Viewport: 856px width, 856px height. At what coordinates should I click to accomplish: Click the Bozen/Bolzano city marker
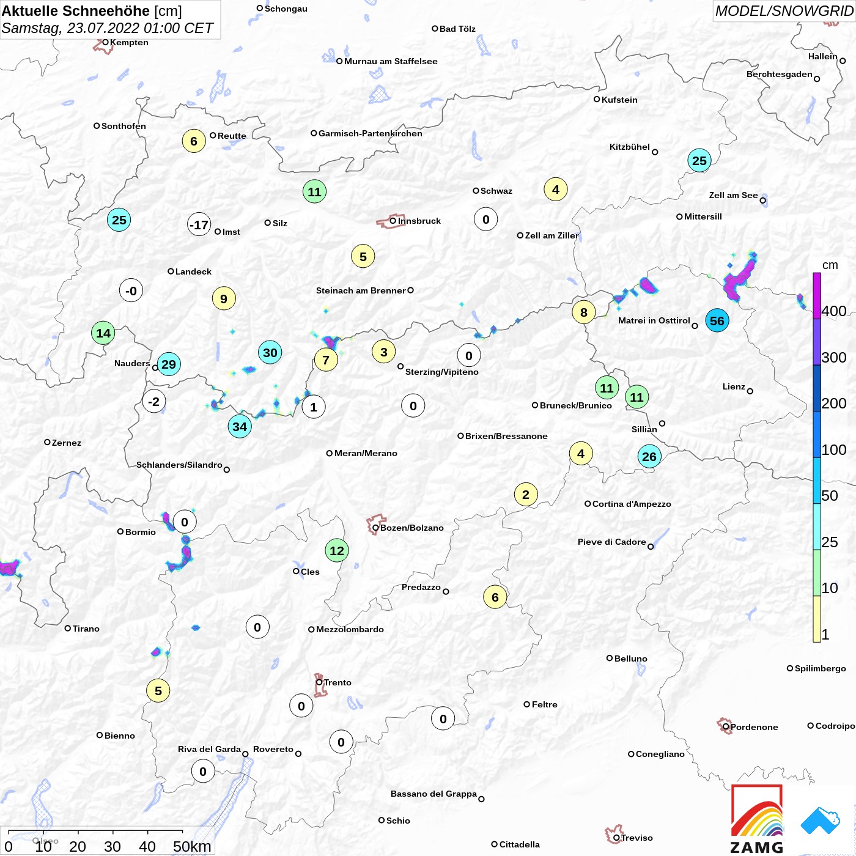(x=375, y=528)
